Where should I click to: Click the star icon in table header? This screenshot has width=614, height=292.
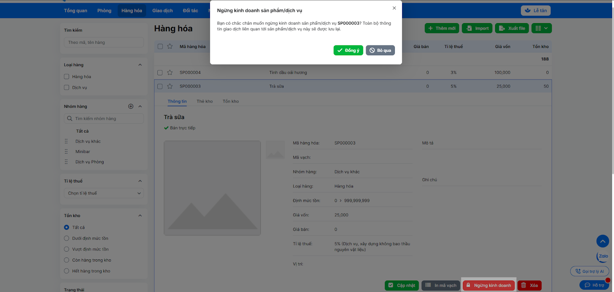tap(170, 46)
